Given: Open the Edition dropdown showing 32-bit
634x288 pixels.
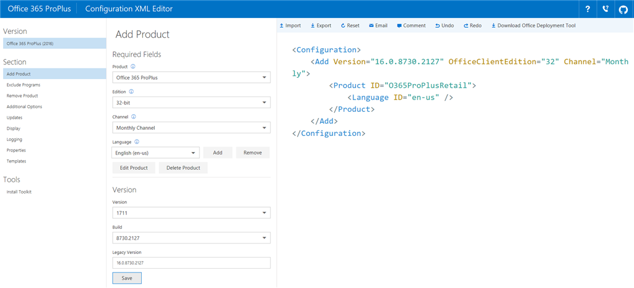Looking at the screenshot, I should [191, 103].
